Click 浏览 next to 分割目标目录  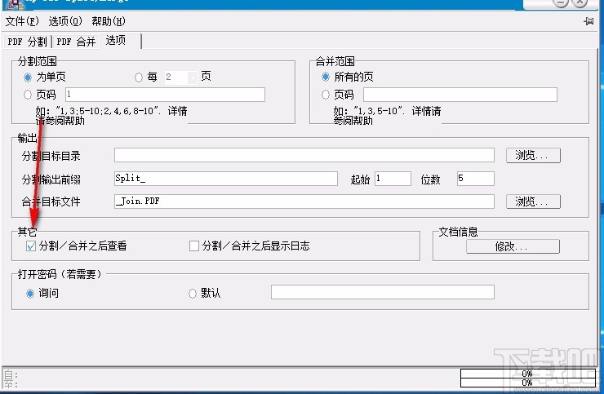click(x=533, y=155)
